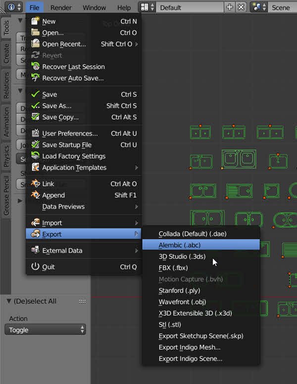Export as FBX (.fbx)
297x384 pixels.
click(x=201, y=268)
